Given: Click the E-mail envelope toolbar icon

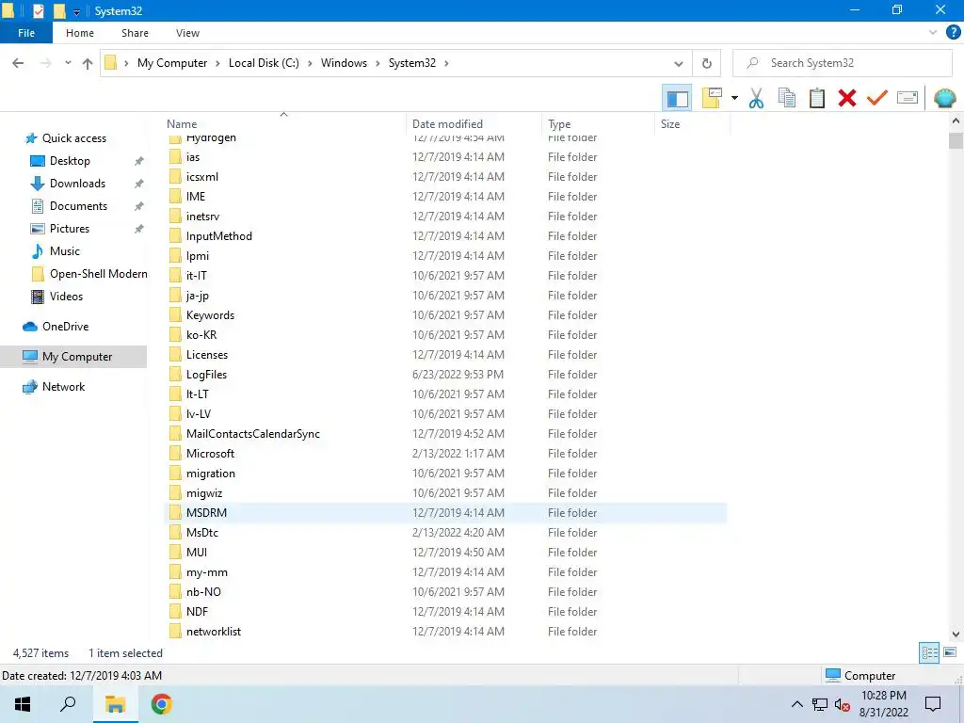Looking at the screenshot, I should click(908, 98).
